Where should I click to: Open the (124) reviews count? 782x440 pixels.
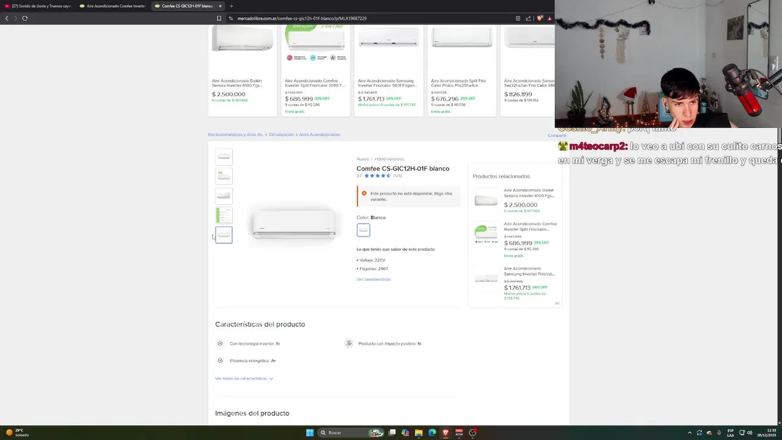(398, 176)
